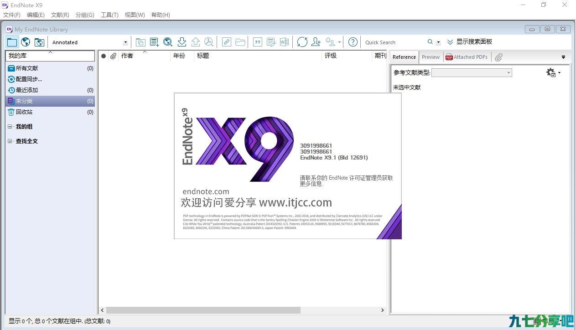Image resolution: width=576 pixels, height=330 pixels.
Task: Select 所有文献 group
Action: click(50, 68)
